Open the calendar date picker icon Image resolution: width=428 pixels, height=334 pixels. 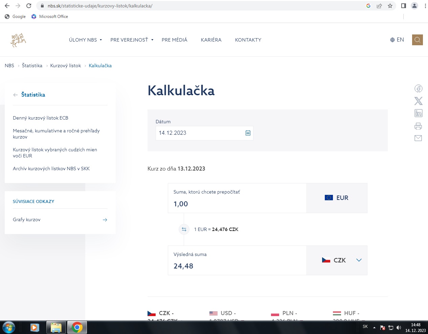click(248, 133)
